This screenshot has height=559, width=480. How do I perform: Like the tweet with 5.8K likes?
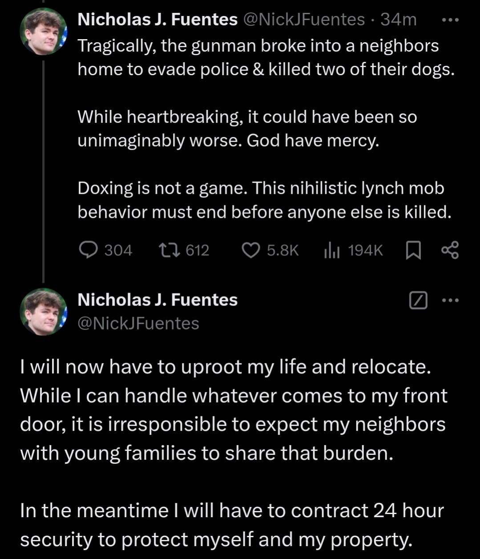coord(250,251)
